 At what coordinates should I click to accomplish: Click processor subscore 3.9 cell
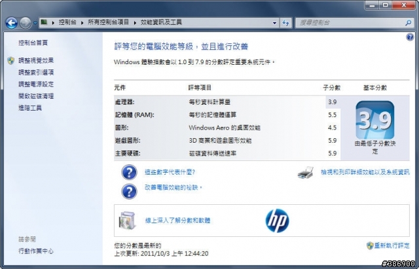(x=333, y=102)
